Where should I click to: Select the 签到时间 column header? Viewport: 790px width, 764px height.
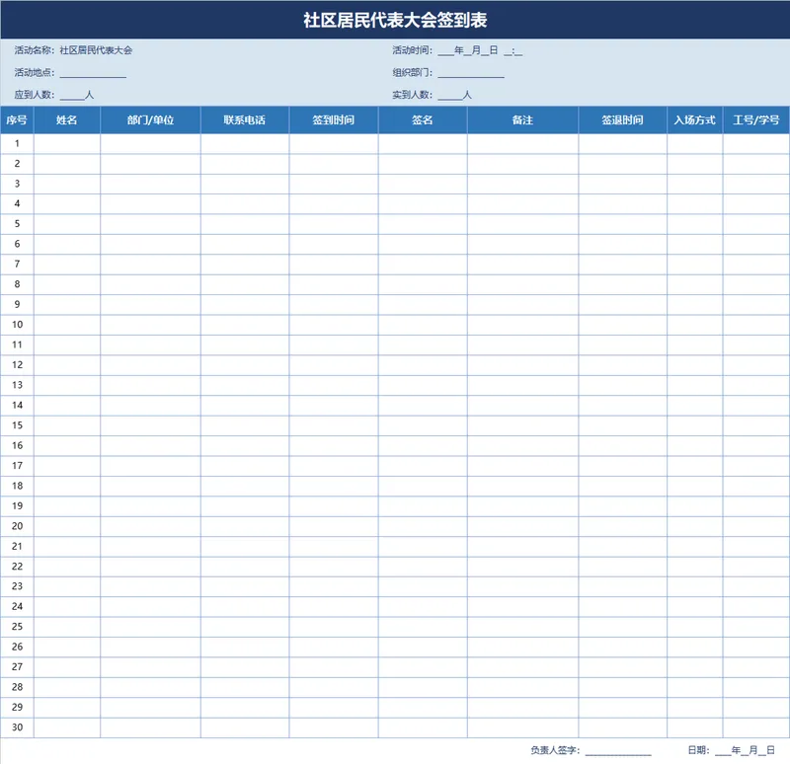coord(333,119)
